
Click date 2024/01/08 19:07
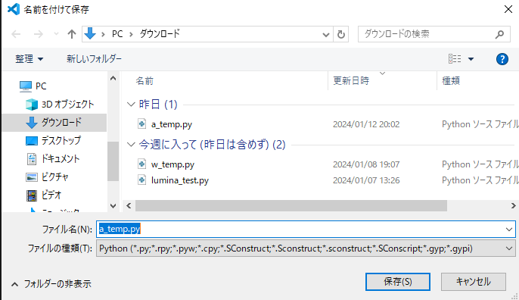click(x=366, y=164)
